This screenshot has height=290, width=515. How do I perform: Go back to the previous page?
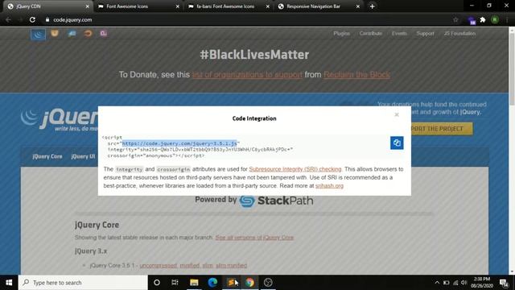pyautogui.click(x=8, y=19)
